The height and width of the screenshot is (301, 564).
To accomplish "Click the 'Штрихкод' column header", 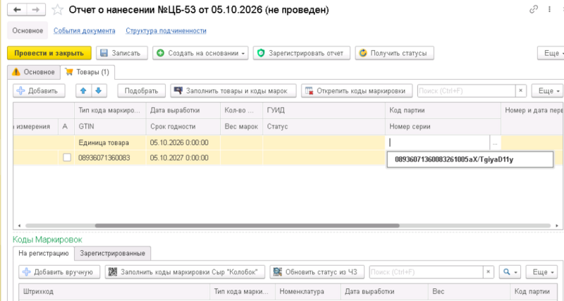I will [x=114, y=291].
